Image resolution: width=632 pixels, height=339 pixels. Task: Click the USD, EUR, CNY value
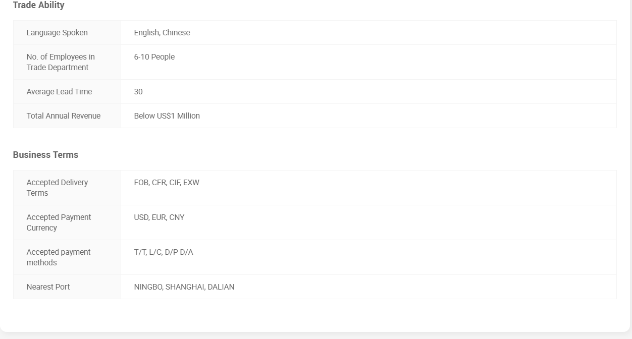click(x=159, y=217)
